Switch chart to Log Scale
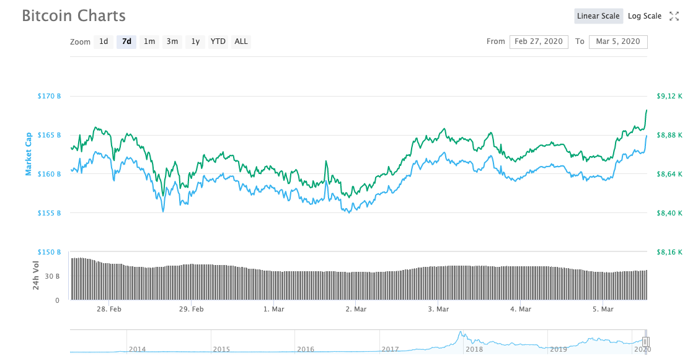Screen dimensions: 685x361 click(x=644, y=16)
